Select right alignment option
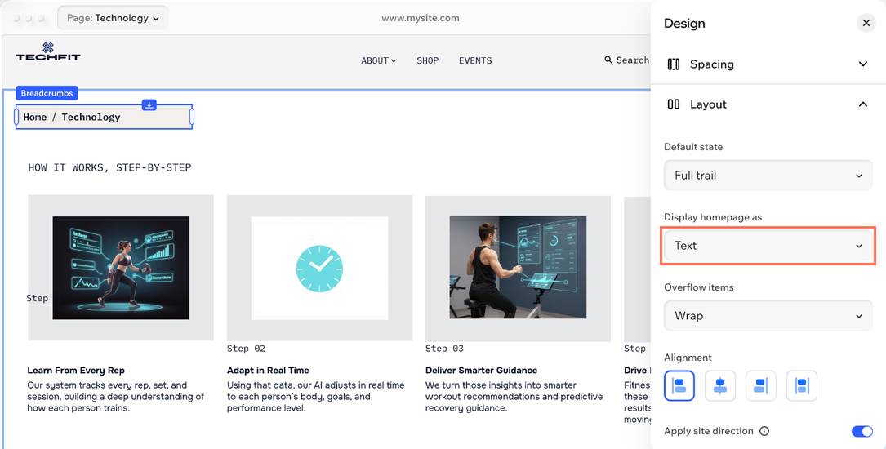Viewport: 886px width, 449px height. pos(760,386)
